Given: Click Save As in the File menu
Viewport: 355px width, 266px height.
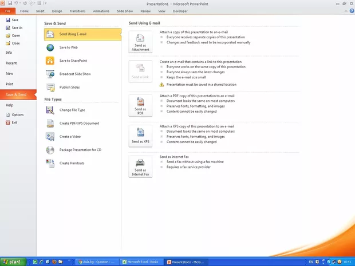Looking at the screenshot, I should 17,27.
